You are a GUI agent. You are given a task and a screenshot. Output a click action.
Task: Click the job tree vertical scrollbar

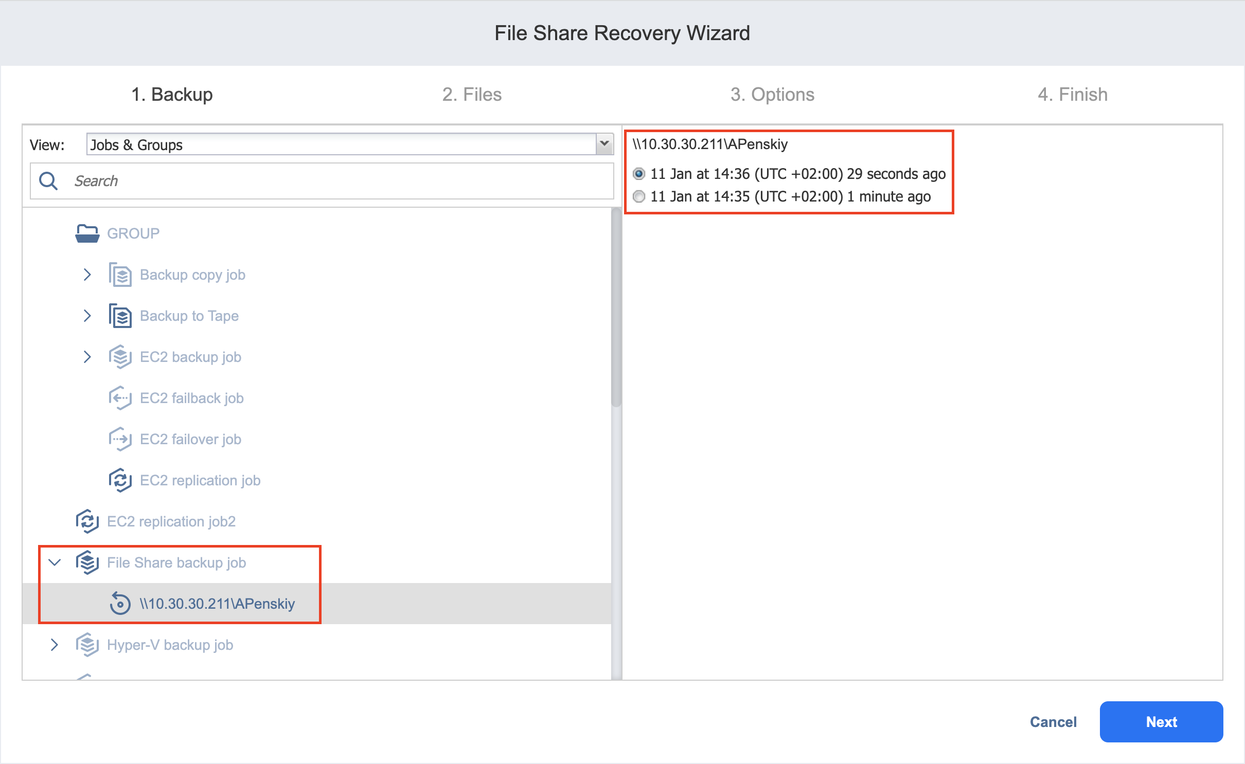(x=616, y=307)
